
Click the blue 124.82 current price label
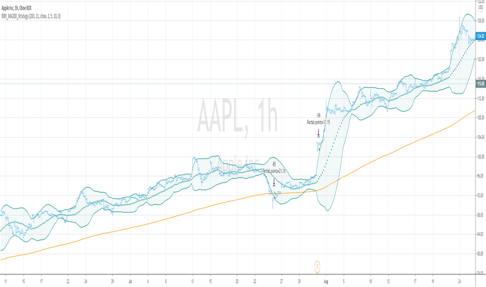tap(480, 36)
